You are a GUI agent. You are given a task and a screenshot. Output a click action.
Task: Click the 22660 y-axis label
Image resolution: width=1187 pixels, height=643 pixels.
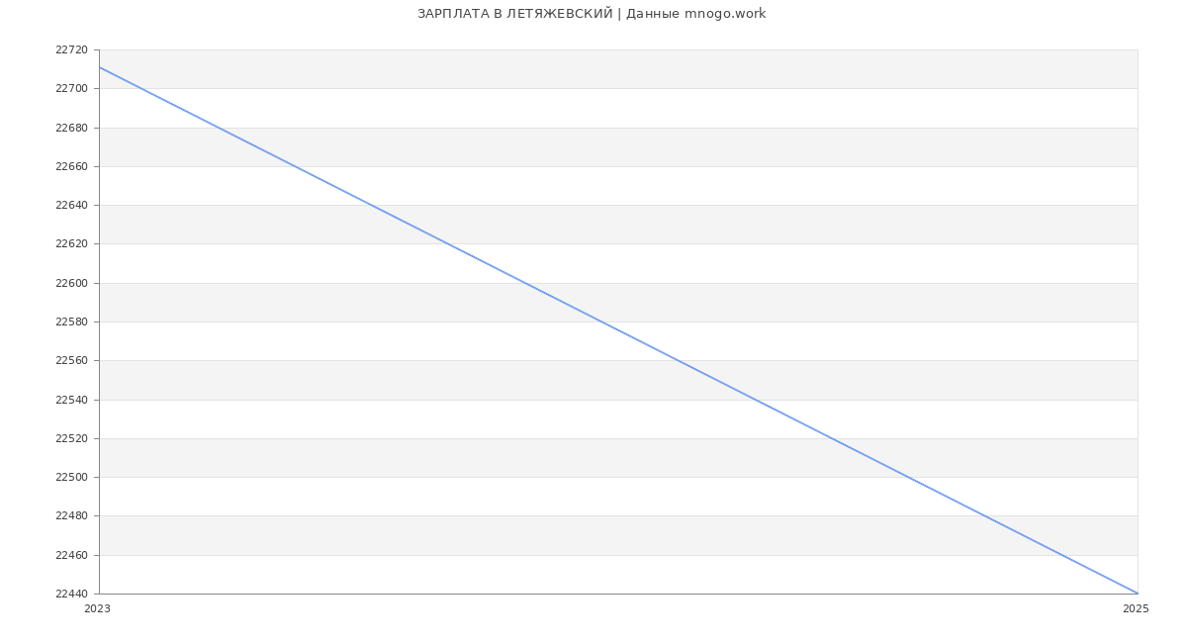pyautogui.click(x=71, y=167)
